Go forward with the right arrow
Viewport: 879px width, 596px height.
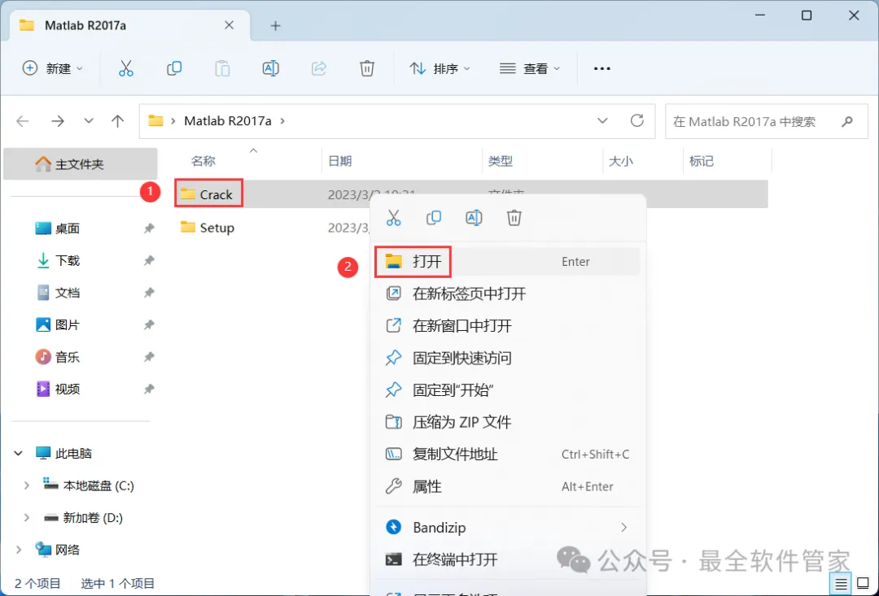(58, 121)
